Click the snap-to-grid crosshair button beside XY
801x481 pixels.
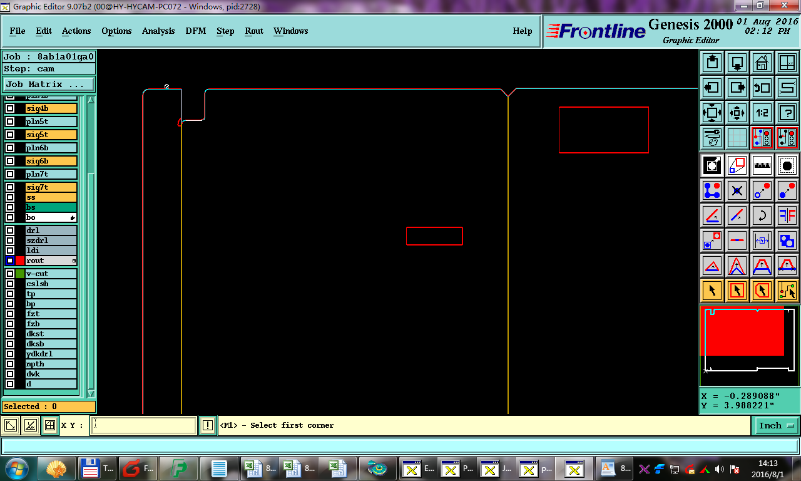[50, 426]
